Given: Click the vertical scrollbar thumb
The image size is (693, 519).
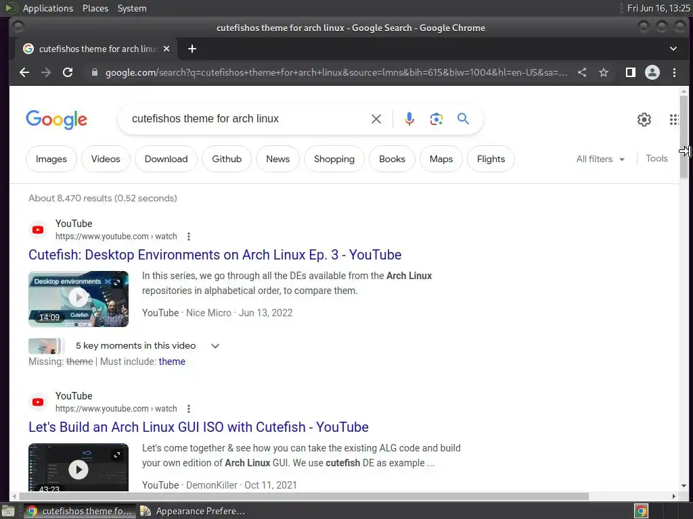Looking at the screenshot, I should point(684,137).
